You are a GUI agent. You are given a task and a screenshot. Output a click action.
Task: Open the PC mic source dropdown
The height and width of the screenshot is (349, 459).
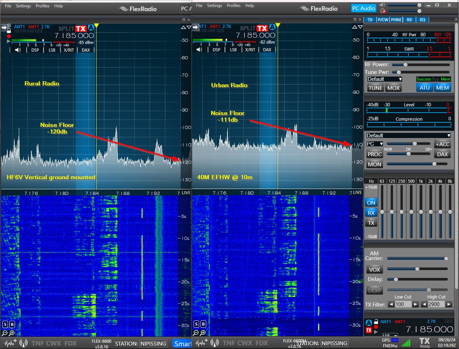pos(375,144)
